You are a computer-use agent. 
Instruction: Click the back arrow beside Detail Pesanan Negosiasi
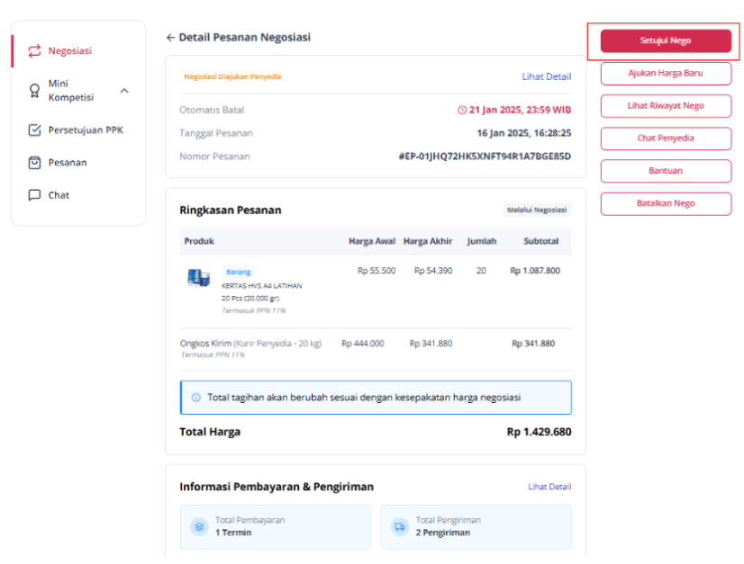pyautogui.click(x=170, y=38)
